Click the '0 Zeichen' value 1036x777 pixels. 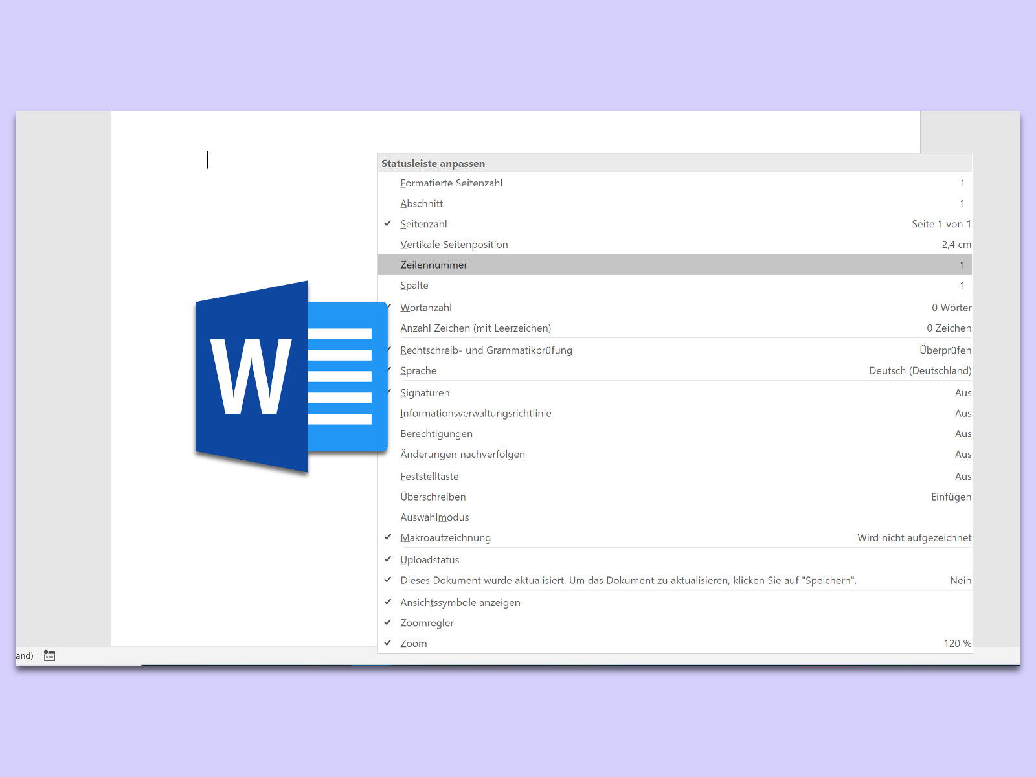click(949, 328)
